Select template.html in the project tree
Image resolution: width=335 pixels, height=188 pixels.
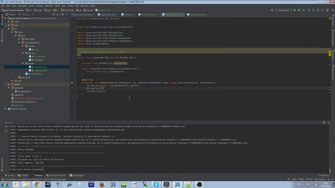pos(25,91)
